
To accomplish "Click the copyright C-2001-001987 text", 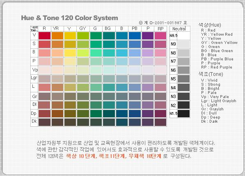I will tap(163, 23).
